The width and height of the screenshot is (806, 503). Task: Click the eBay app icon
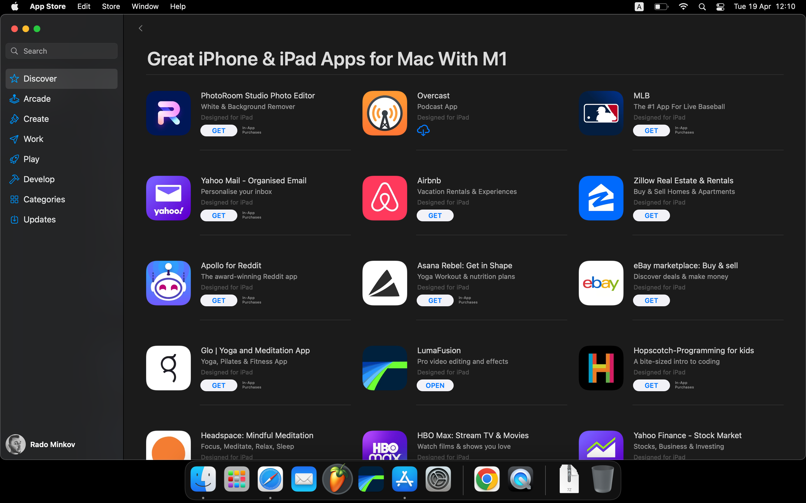pos(601,283)
